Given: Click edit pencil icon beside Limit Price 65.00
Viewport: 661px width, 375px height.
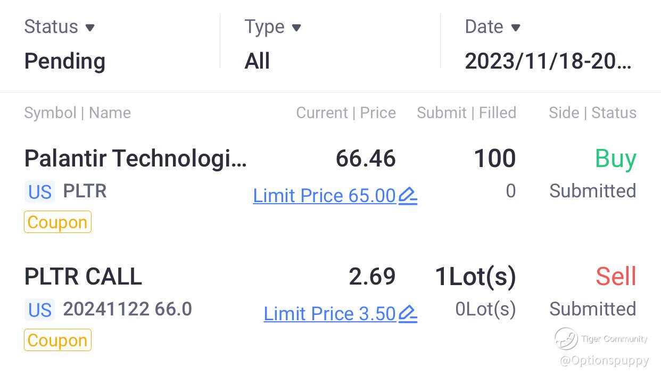Looking at the screenshot, I should click(408, 196).
